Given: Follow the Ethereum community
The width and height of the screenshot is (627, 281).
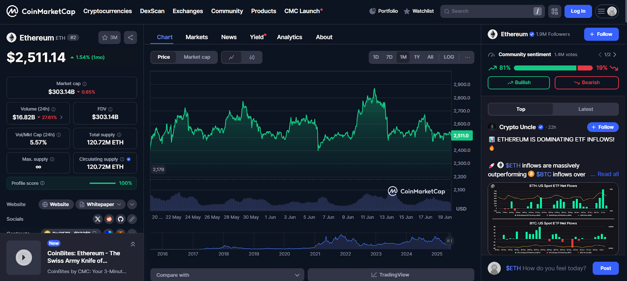Looking at the screenshot, I should [x=601, y=34].
